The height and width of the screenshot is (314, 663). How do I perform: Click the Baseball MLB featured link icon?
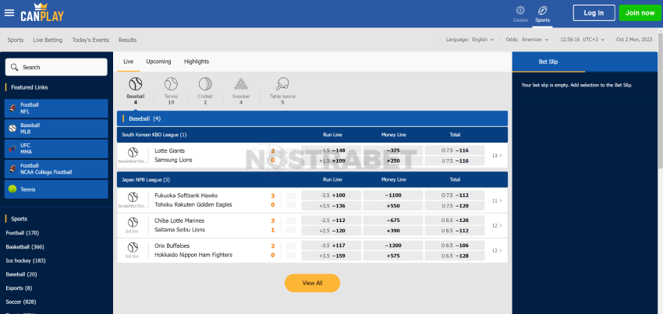(12, 129)
